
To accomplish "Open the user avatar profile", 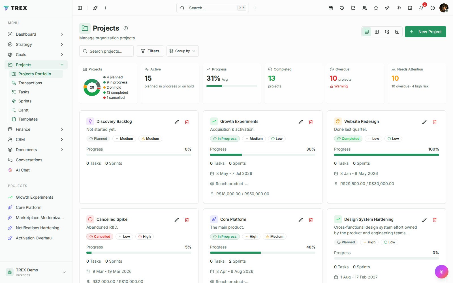I will pyautogui.click(x=444, y=8).
